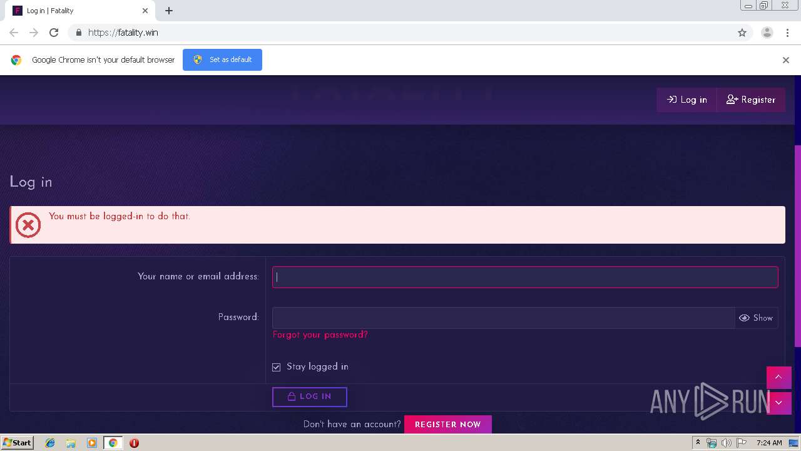
Task: Uncheck the Stay logged in checkbox
Action: pyautogui.click(x=276, y=367)
